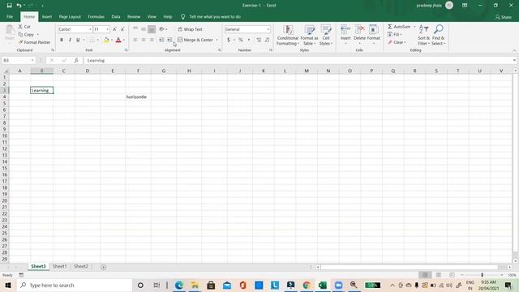Switch to the Sheet2 tab

click(x=81, y=266)
